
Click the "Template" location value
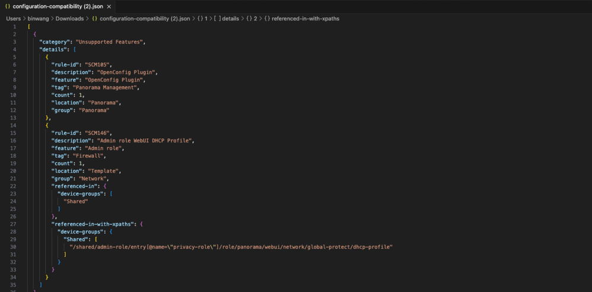click(x=104, y=171)
